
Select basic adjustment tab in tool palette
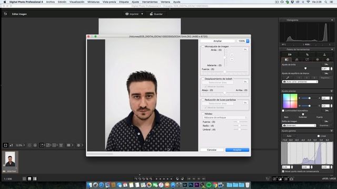point(286,59)
